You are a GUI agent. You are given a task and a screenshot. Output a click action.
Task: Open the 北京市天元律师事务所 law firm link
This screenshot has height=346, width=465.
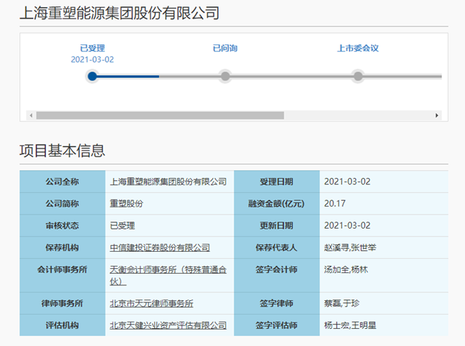(x=152, y=303)
